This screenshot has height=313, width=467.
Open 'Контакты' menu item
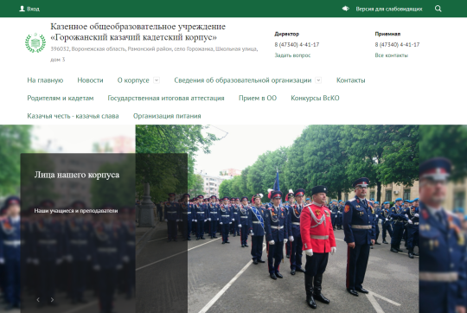[350, 80]
